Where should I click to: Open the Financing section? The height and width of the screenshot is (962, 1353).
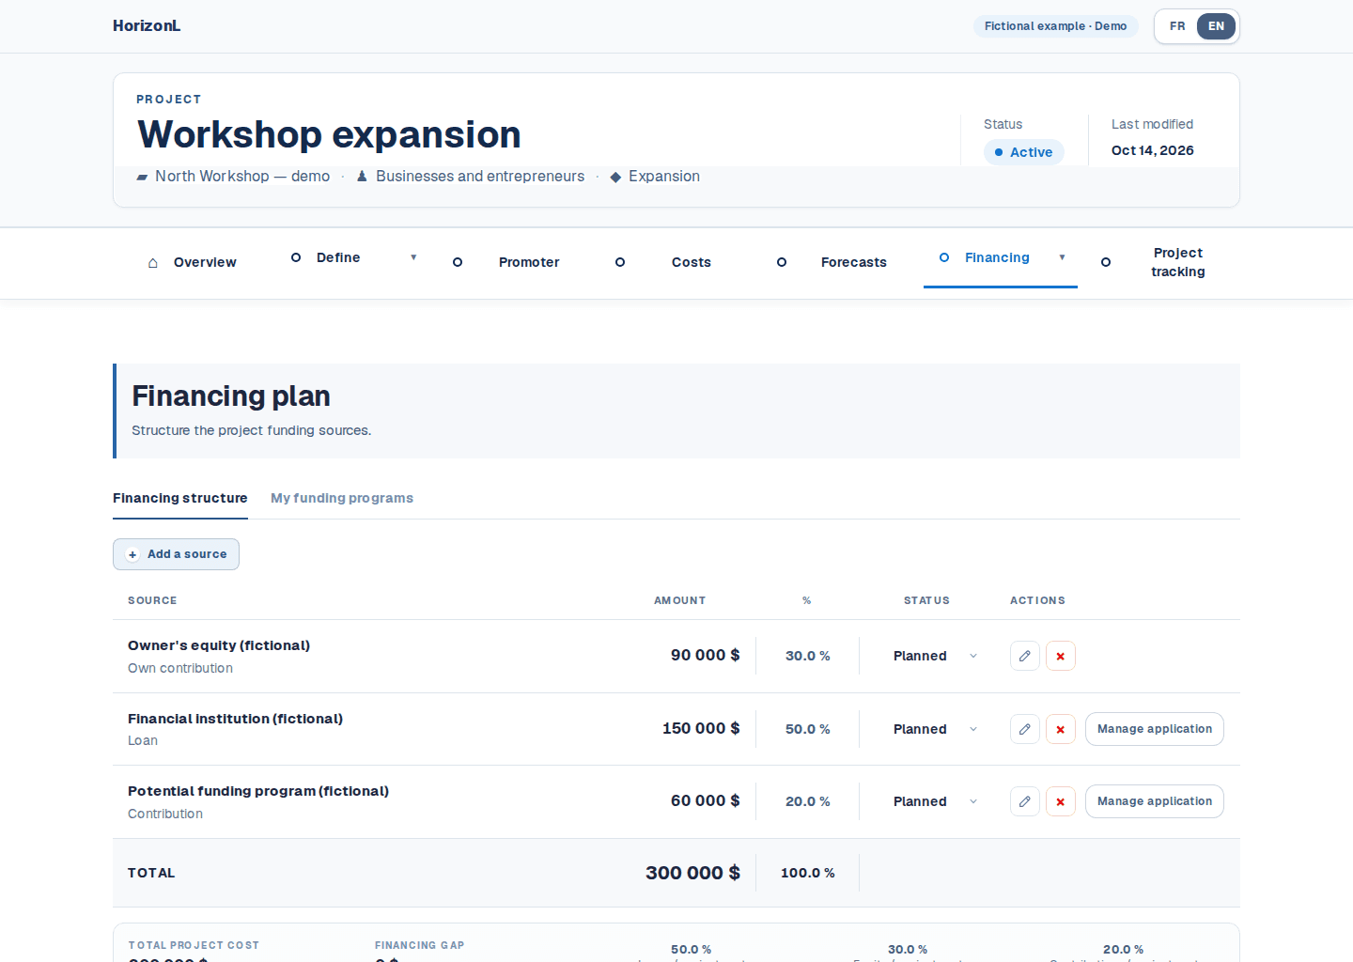tap(997, 257)
